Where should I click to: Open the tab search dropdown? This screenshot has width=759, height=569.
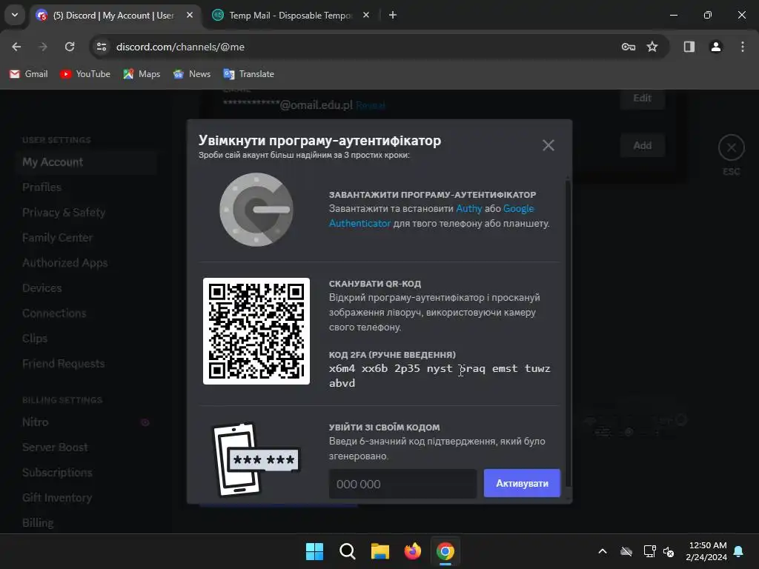[x=15, y=15]
